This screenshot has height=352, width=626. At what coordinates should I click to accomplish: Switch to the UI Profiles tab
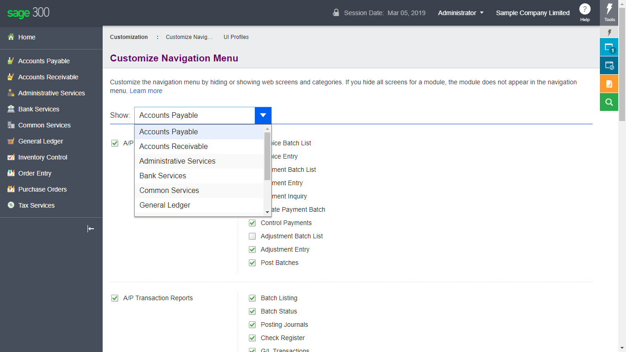tap(236, 37)
